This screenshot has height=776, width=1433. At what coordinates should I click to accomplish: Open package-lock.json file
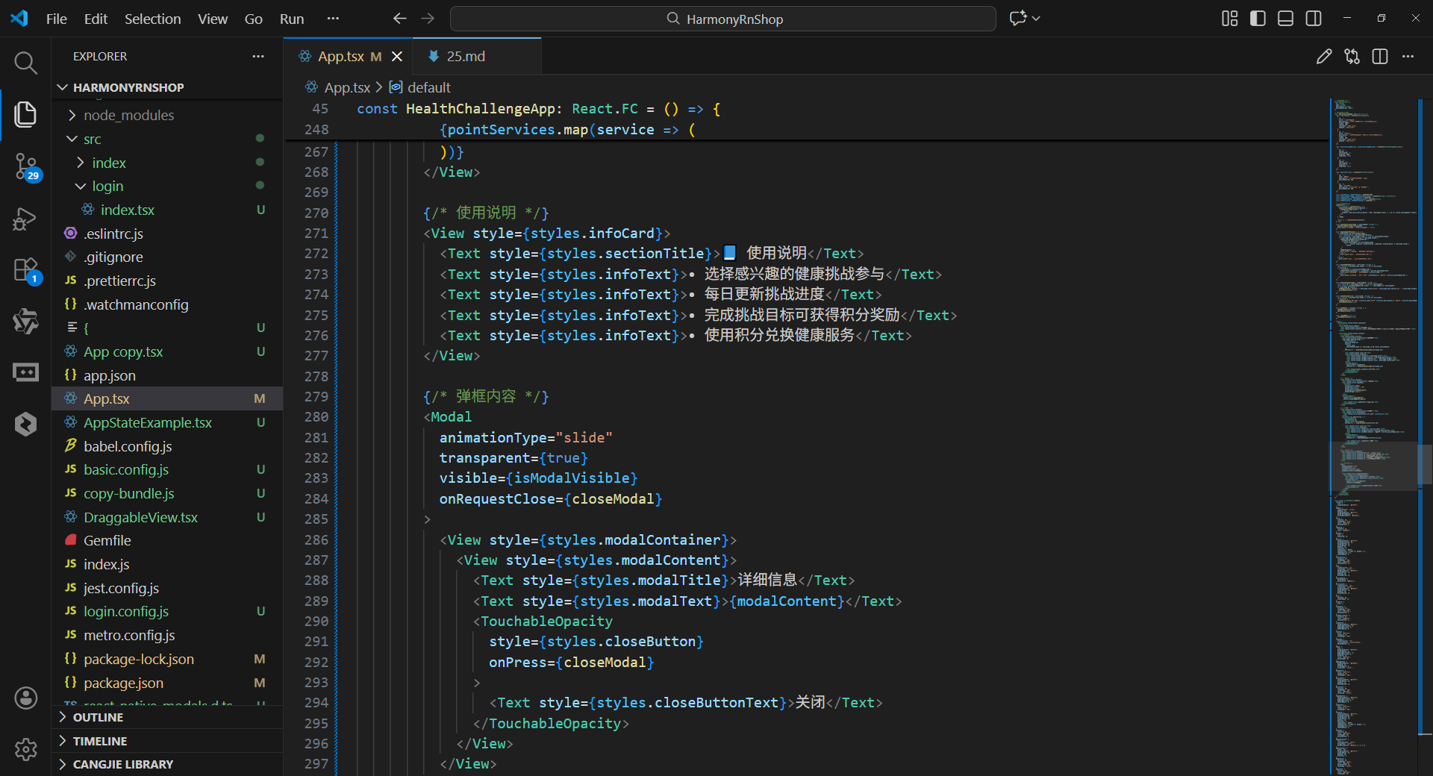(x=167, y=659)
